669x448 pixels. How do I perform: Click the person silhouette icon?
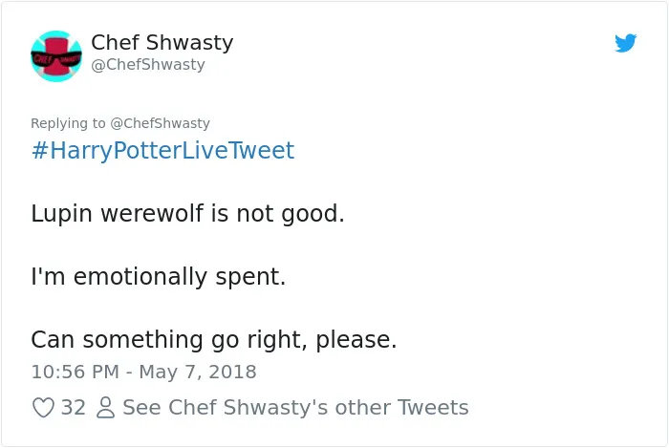105,407
